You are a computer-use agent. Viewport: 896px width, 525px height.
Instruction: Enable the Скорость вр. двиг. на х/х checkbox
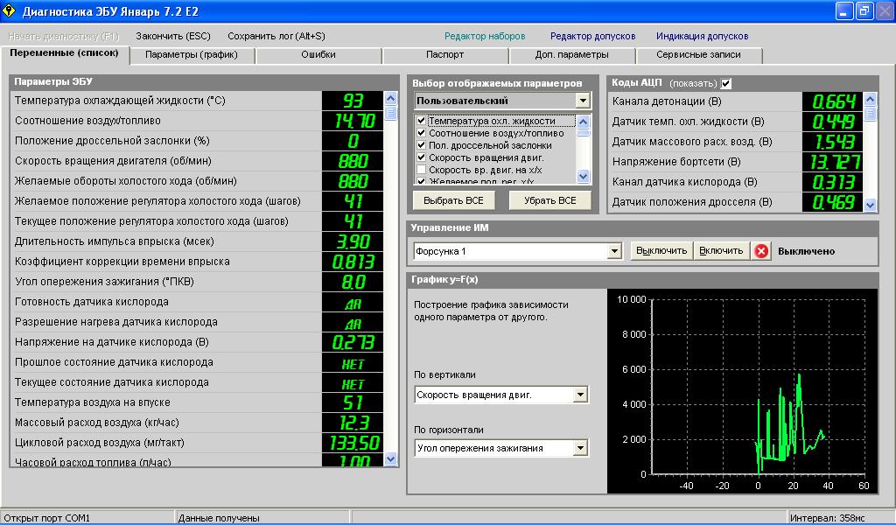click(x=422, y=169)
